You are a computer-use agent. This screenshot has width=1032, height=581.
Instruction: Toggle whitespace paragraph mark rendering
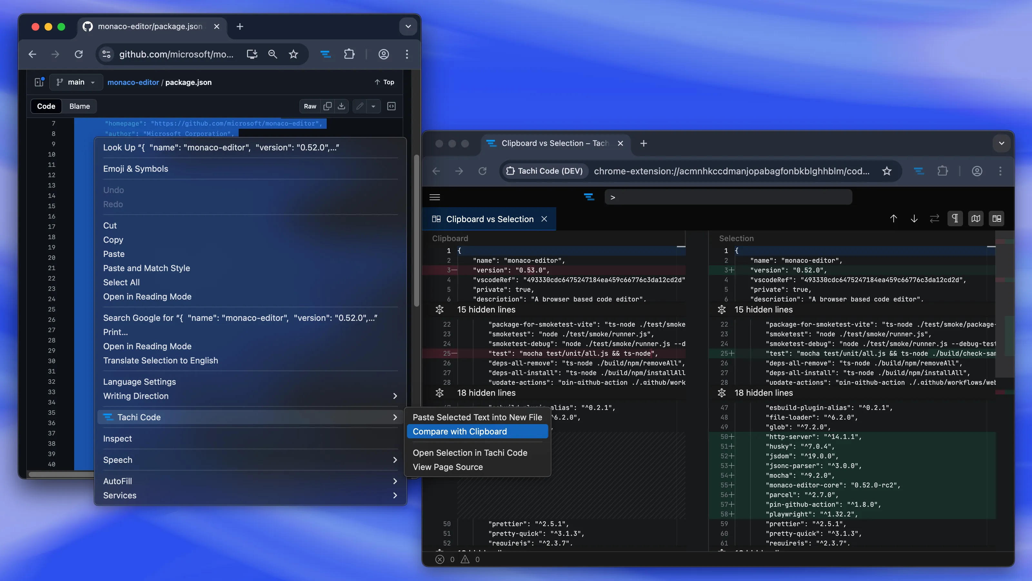(955, 219)
